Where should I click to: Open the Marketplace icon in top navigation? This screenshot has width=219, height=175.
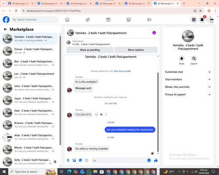129,20
